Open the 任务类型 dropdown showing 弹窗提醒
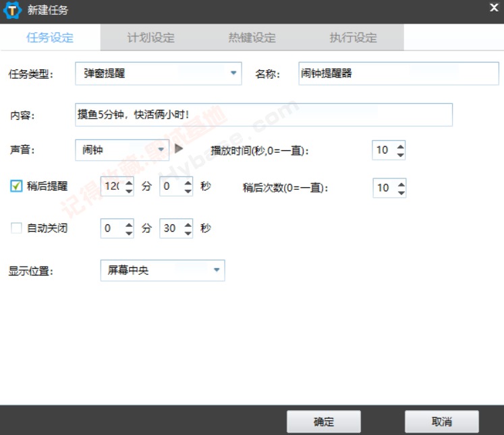This screenshot has width=504, height=435. pos(158,73)
